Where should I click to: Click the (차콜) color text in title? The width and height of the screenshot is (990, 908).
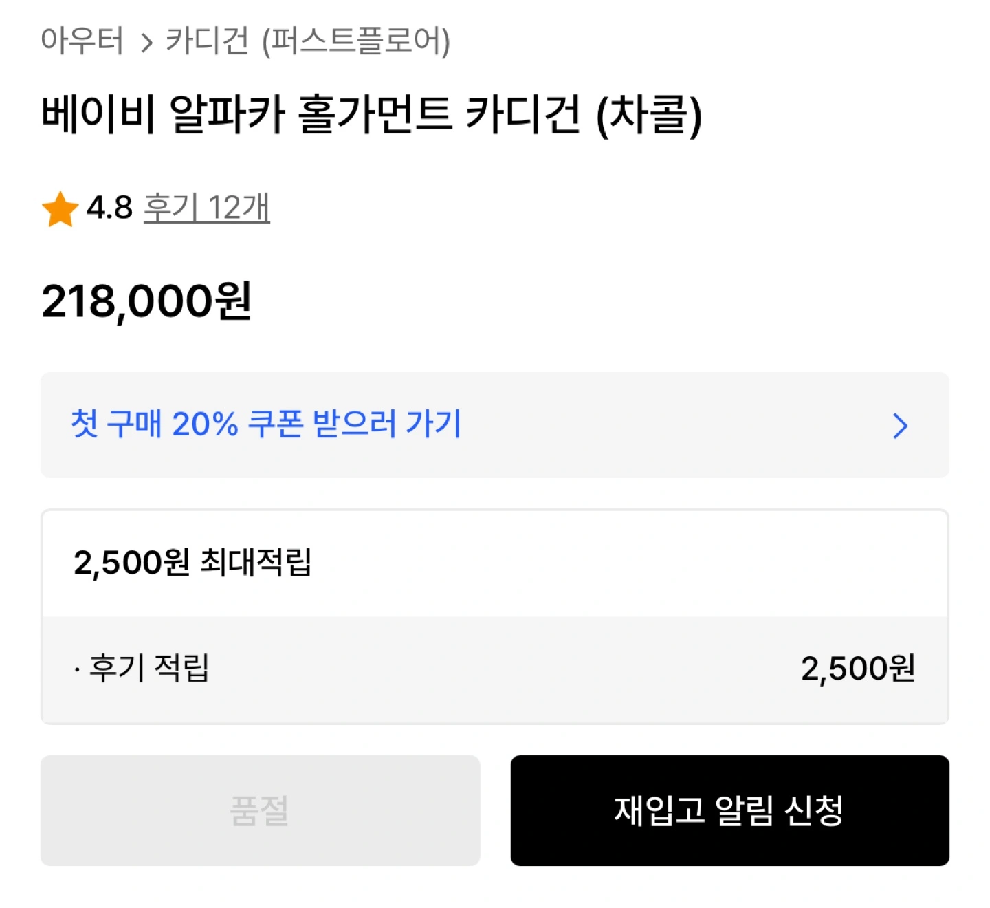[648, 114]
